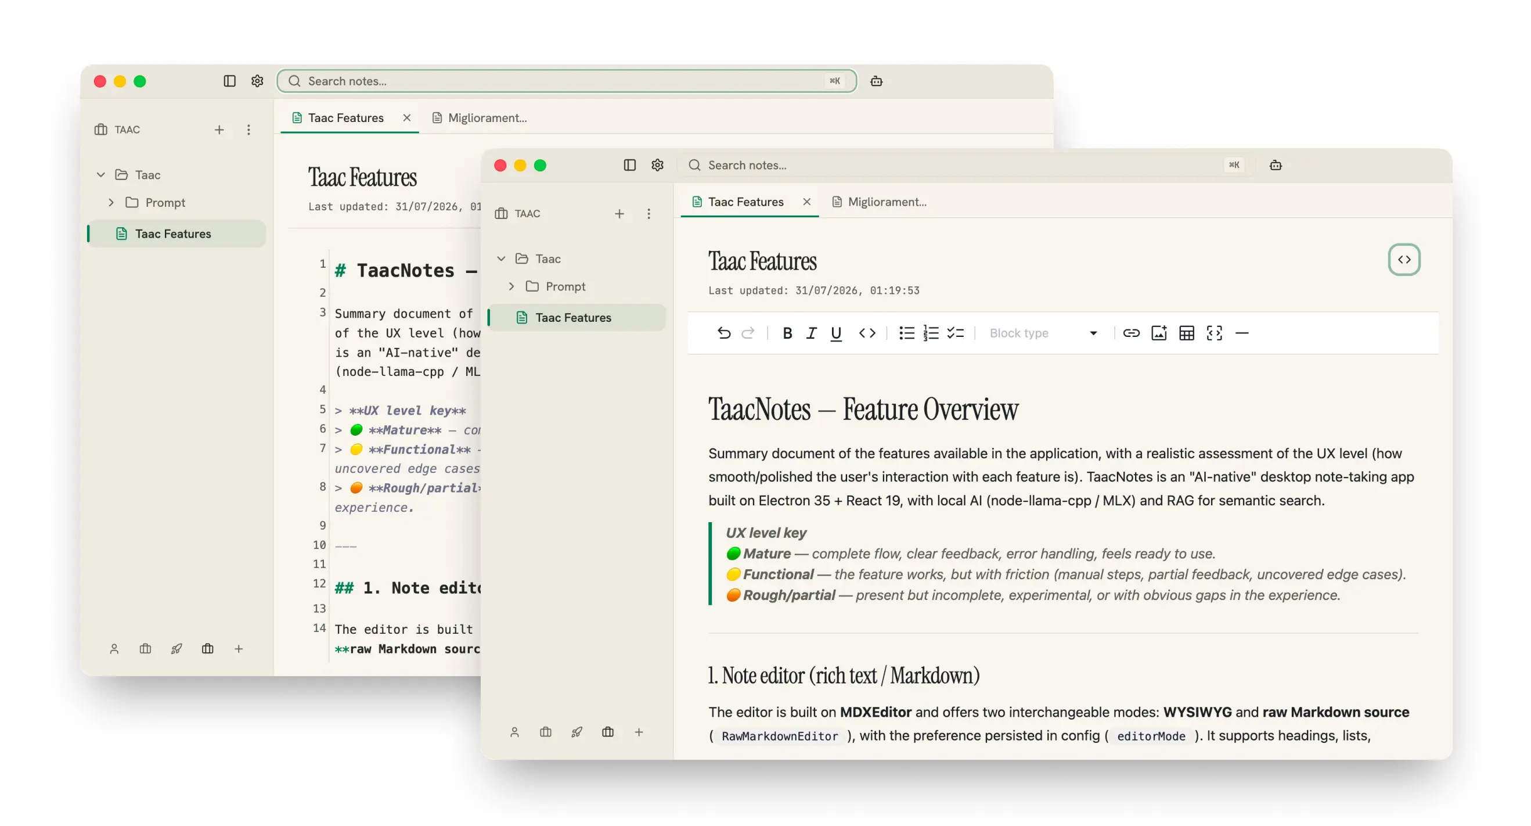The height and width of the screenshot is (826, 1531).
Task: Add a workspace via the plus at the bottom of the back window
Action: pyautogui.click(x=238, y=649)
